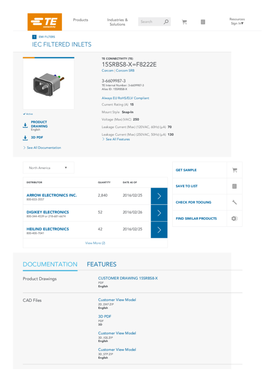
Task: Click the Product Drawing download icon
Action: point(25,125)
